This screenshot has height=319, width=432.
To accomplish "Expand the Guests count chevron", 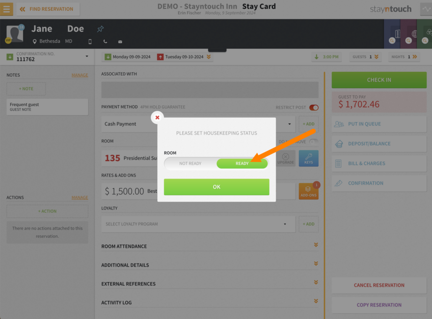I will pyautogui.click(x=377, y=57).
